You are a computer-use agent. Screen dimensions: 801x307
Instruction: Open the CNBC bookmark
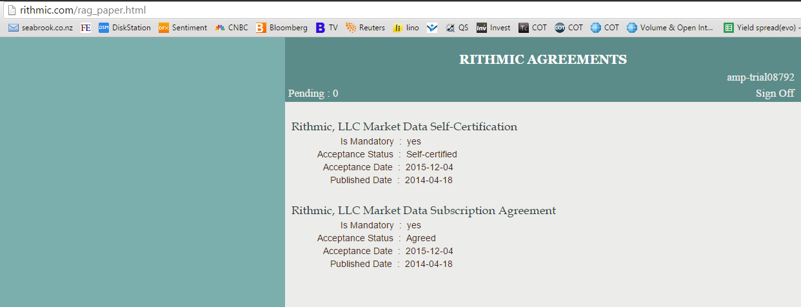(232, 28)
